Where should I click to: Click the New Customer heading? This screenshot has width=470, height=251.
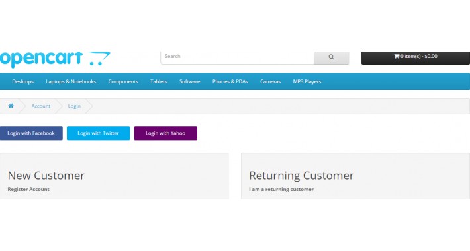(x=46, y=176)
